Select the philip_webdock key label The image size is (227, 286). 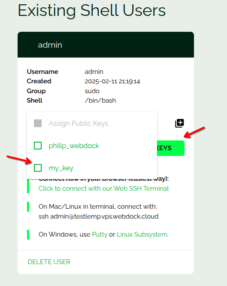coord(74,146)
